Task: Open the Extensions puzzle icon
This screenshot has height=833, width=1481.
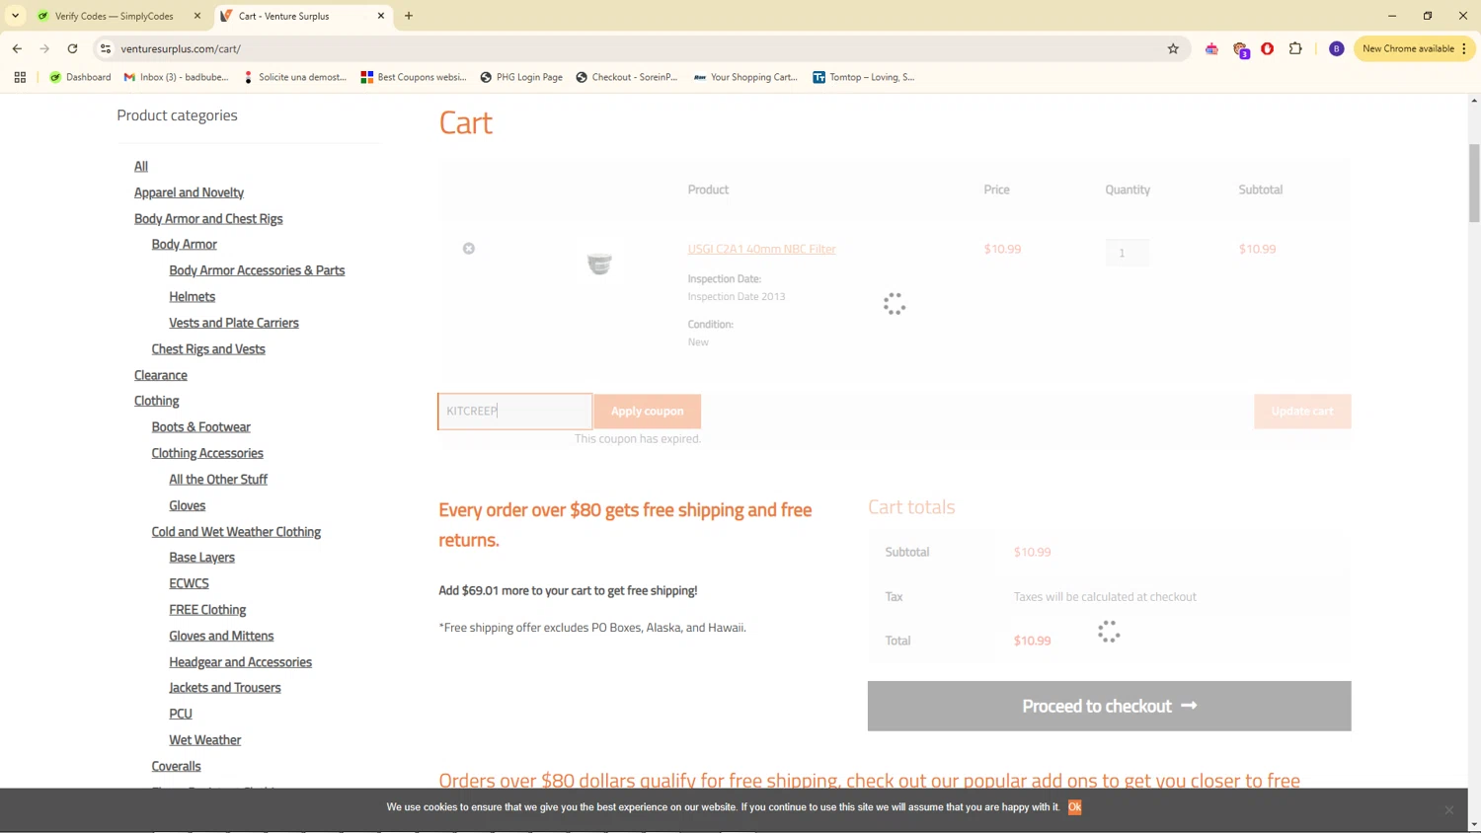Action: (1295, 48)
